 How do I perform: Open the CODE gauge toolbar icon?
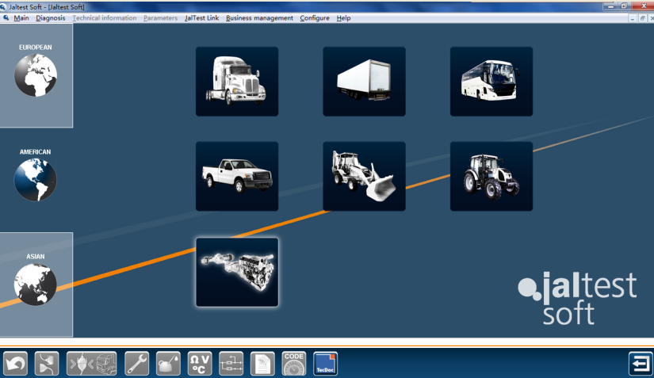(x=294, y=364)
